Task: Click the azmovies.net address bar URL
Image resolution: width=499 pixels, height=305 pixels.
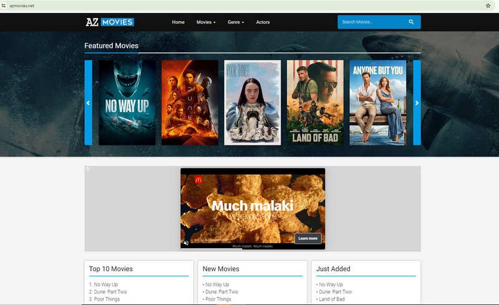Action: click(x=22, y=6)
